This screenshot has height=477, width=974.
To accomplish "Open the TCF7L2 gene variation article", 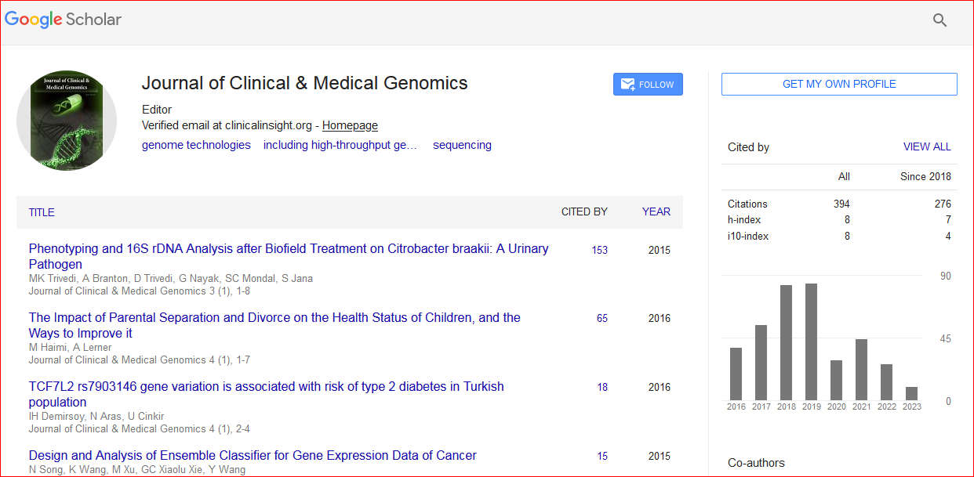I will [x=266, y=387].
